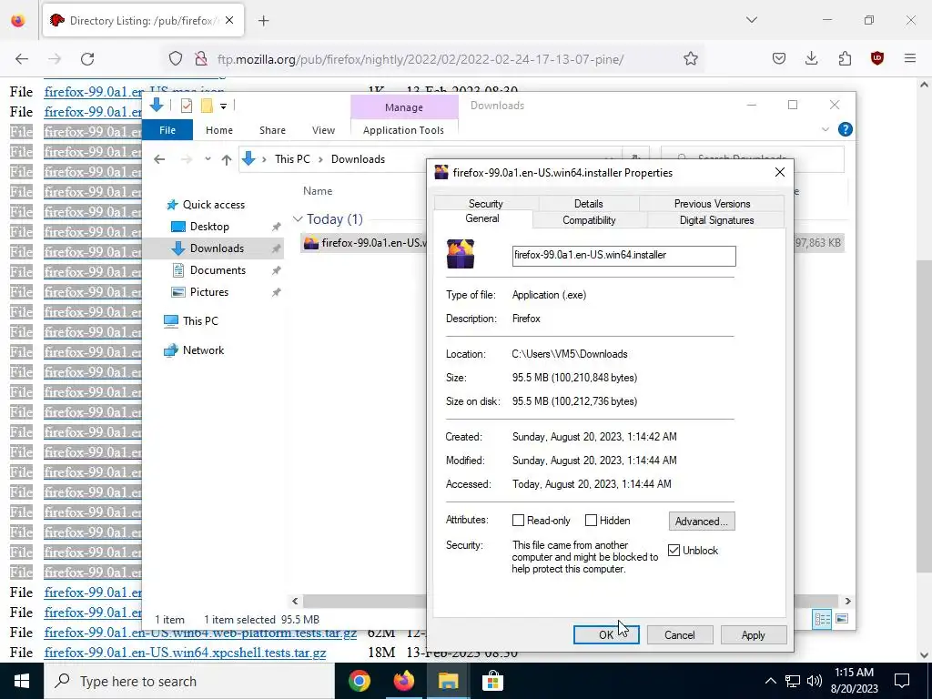Click the Manage contextual tab
Viewport: 932px width, 699px height.
404,107
